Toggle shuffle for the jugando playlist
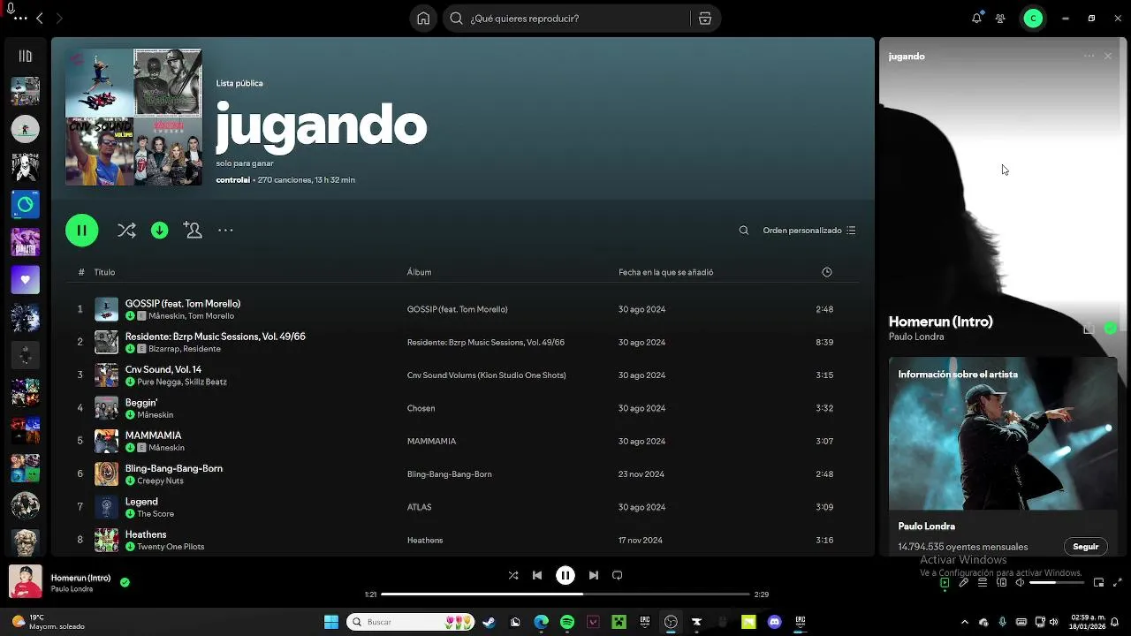 tap(126, 231)
